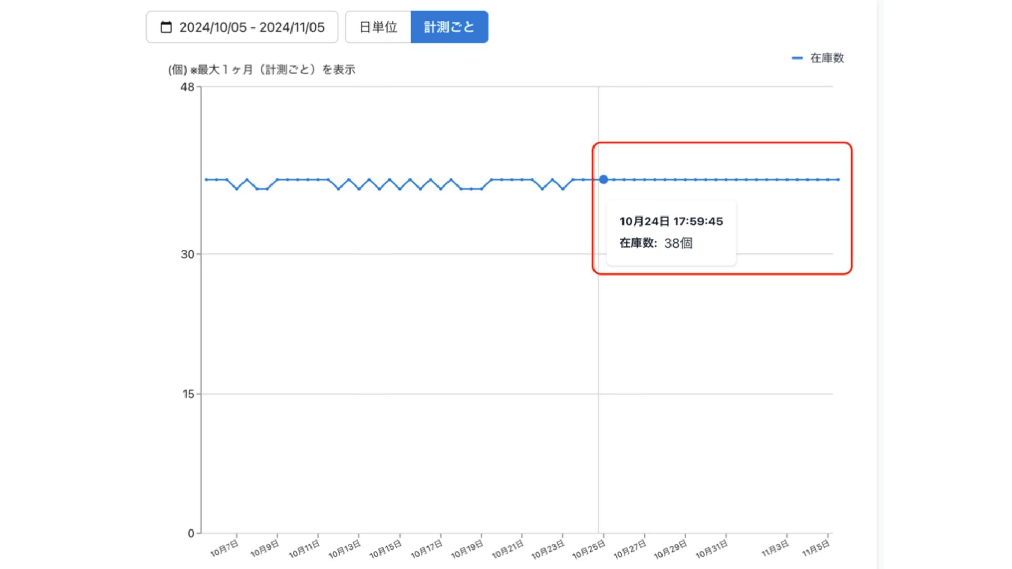The image size is (1012, 569).
Task: Click the 10月25日 x-axis label
Action: coord(589,549)
